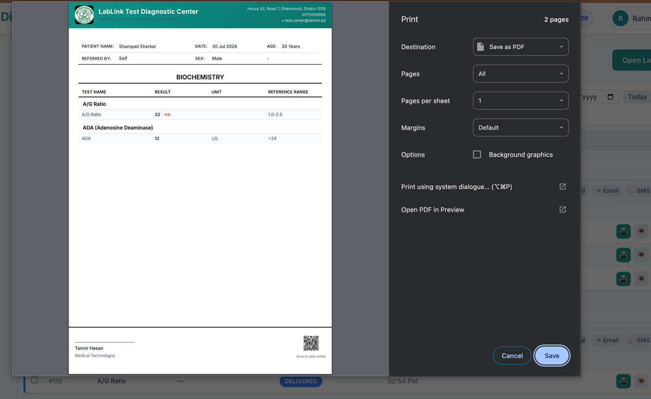Click the red high flag beside 32
651x399 pixels.
point(167,115)
